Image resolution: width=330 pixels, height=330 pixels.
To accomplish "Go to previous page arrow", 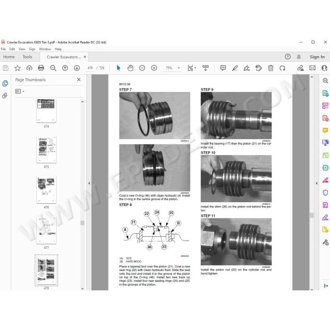I will pos(65,68).
